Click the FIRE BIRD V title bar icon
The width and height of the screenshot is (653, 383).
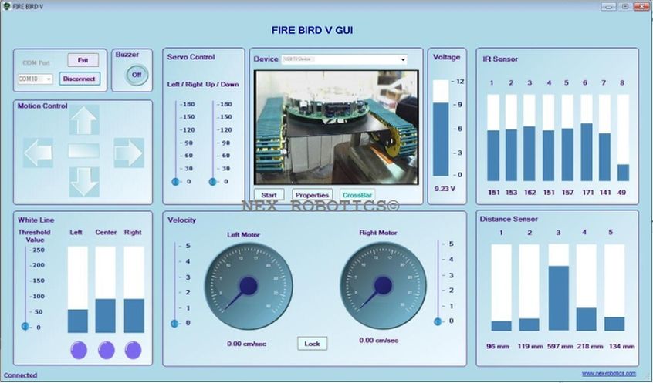6,6
